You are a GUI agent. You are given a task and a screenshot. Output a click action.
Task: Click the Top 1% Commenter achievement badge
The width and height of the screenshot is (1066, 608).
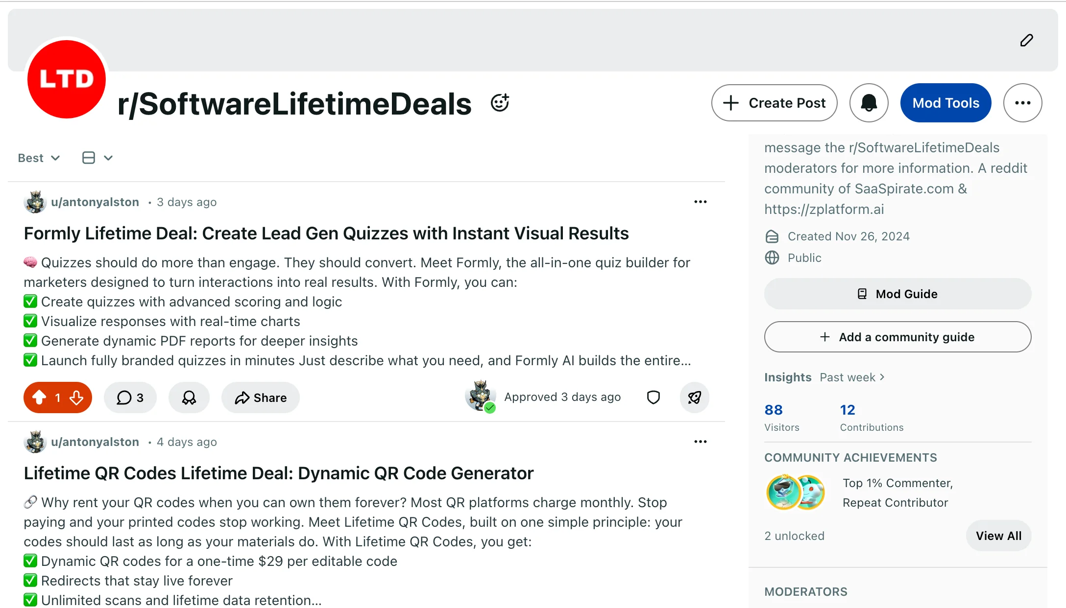[x=784, y=492]
